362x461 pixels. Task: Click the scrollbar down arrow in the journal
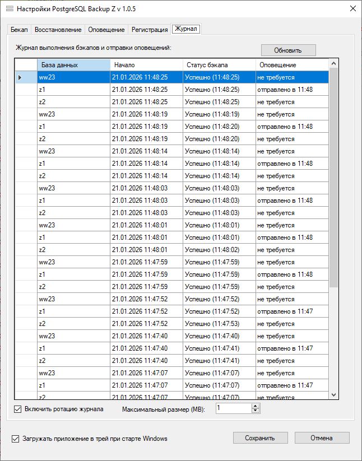tap(333, 395)
